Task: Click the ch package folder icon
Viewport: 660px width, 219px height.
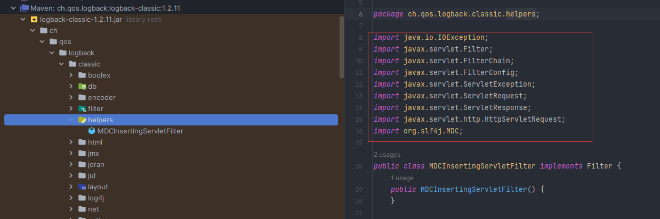Action: click(x=43, y=30)
